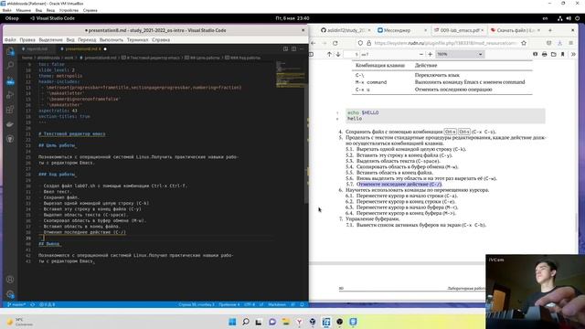This screenshot has width=585, height=329.
Task: Zoom in on the PDF viewer
Action: pyautogui.click(x=431, y=55)
